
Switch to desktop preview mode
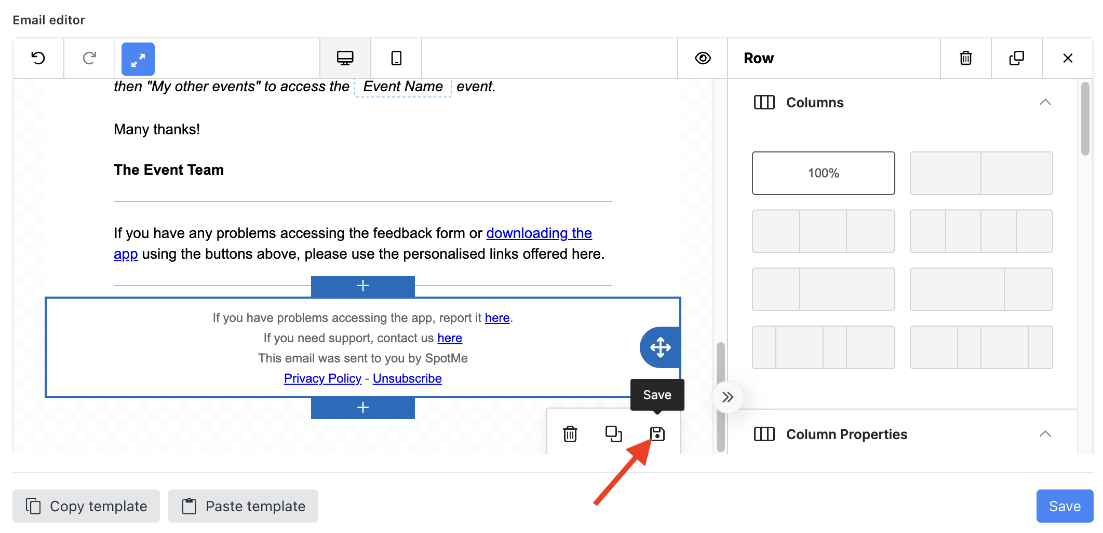pos(345,58)
